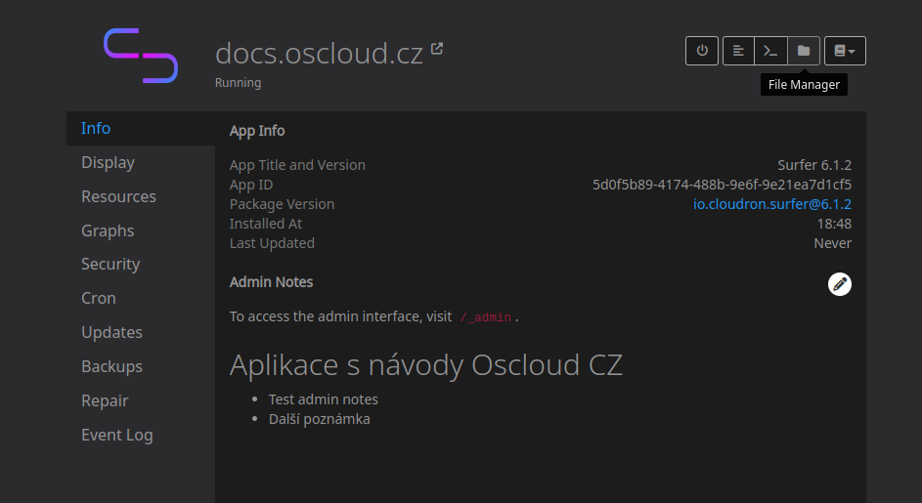Select the Info tab

[96, 128]
